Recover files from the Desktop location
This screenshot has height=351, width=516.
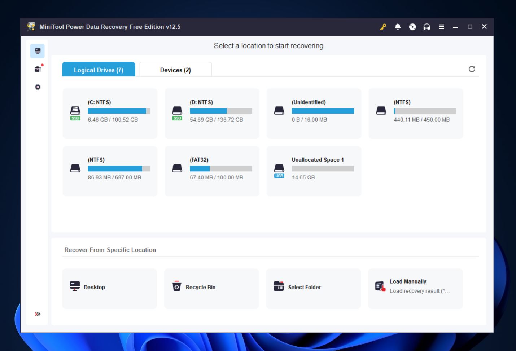[109, 288]
